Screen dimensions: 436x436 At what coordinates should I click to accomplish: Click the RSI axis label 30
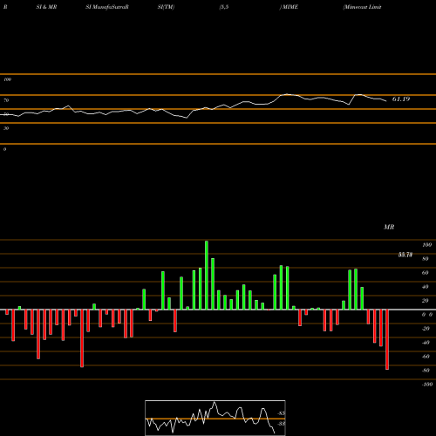[x=6, y=128]
